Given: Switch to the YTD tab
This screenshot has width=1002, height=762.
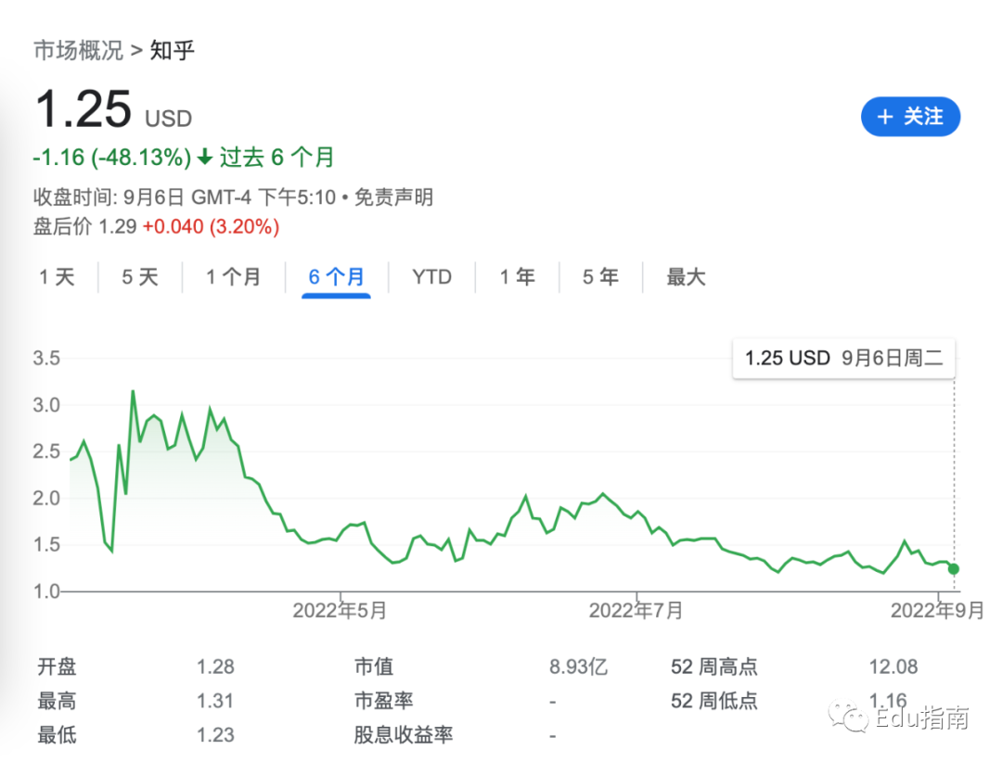Looking at the screenshot, I should tap(432, 277).
